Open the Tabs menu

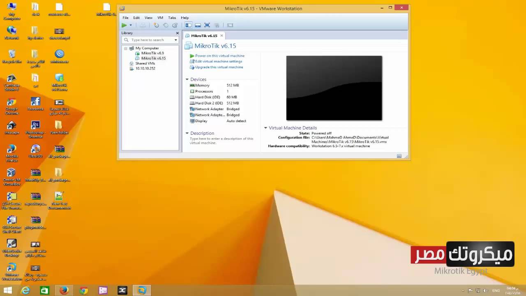[172, 18]
